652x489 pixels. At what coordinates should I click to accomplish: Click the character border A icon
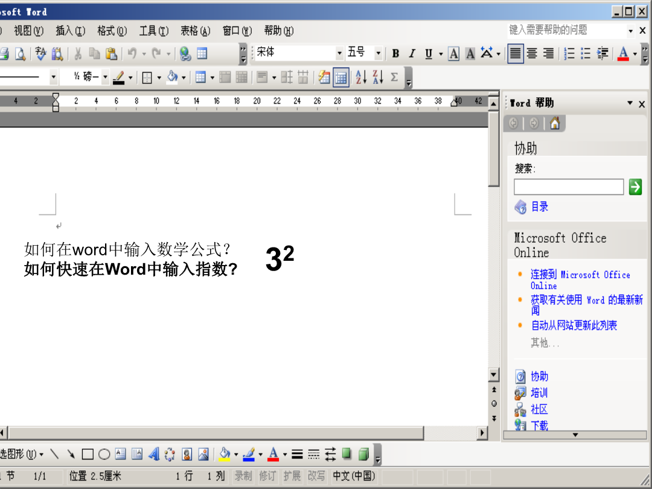pyautogui.click(x=453, y=53)
